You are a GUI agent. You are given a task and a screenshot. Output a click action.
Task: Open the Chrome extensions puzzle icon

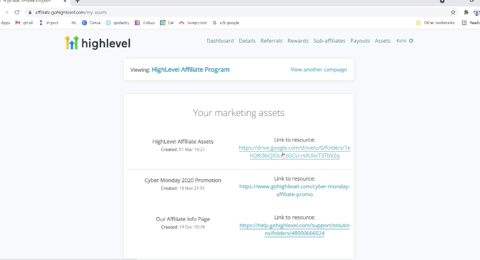tap(466, 13)
